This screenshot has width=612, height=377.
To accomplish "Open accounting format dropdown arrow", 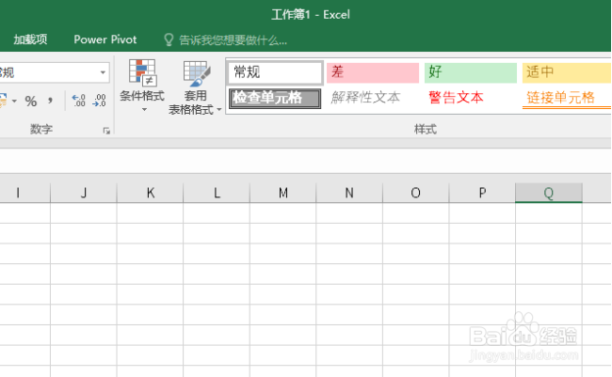I will pos(14,101).
